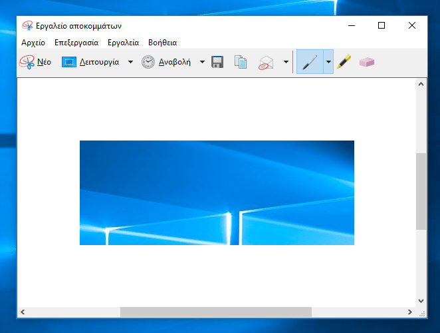Click the vertical scrollbar thumb
Image resolution: width=440 pixels, height=333 pixels.
click(x=421, y=191)
